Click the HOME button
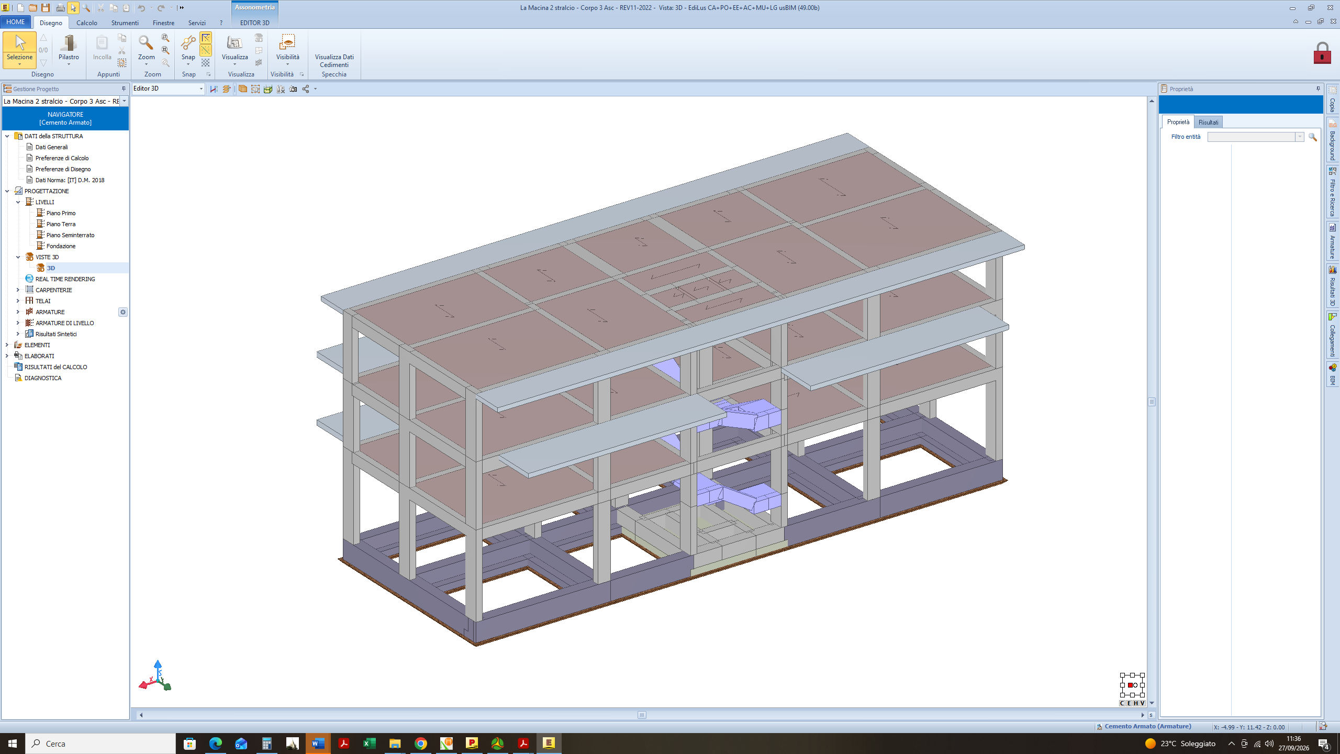This screenshot has height=754, width=1340. (16, 22)
